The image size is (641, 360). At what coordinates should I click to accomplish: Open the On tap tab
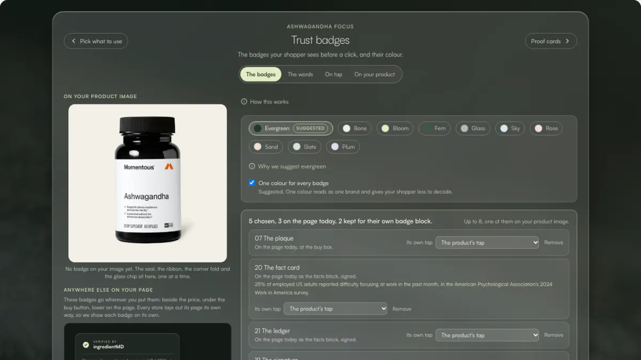[333, 74]
